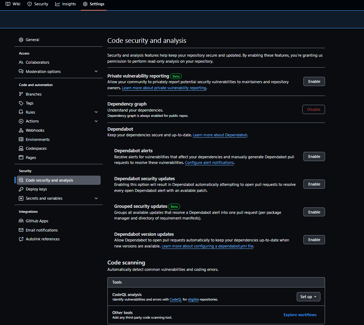The image size is (364, 325).
Task: Open Configure alert notifications link
Action: pyautogui.click(x=209, y=163)
